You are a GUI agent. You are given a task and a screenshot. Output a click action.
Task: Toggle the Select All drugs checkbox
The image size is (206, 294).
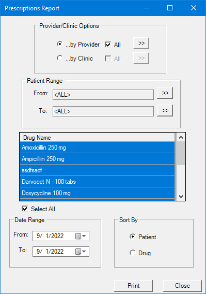pos(25,209)
